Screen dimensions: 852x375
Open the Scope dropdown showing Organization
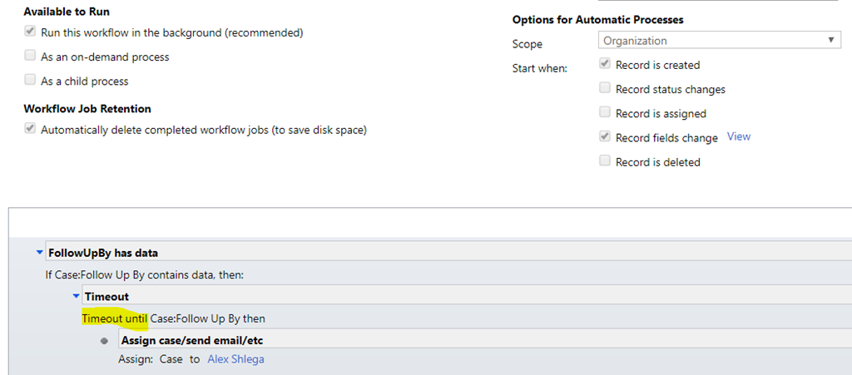click(x=720, y=41)
